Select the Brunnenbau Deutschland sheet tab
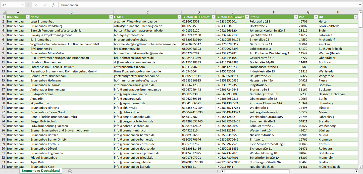This screenshot has height=174, width=363. click(41, 171)
